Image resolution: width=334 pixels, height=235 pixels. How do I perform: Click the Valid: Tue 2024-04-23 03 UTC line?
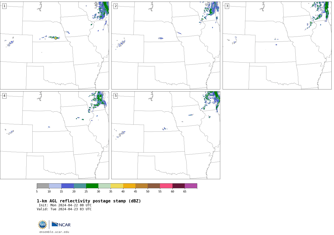click(x=64, y=209)
